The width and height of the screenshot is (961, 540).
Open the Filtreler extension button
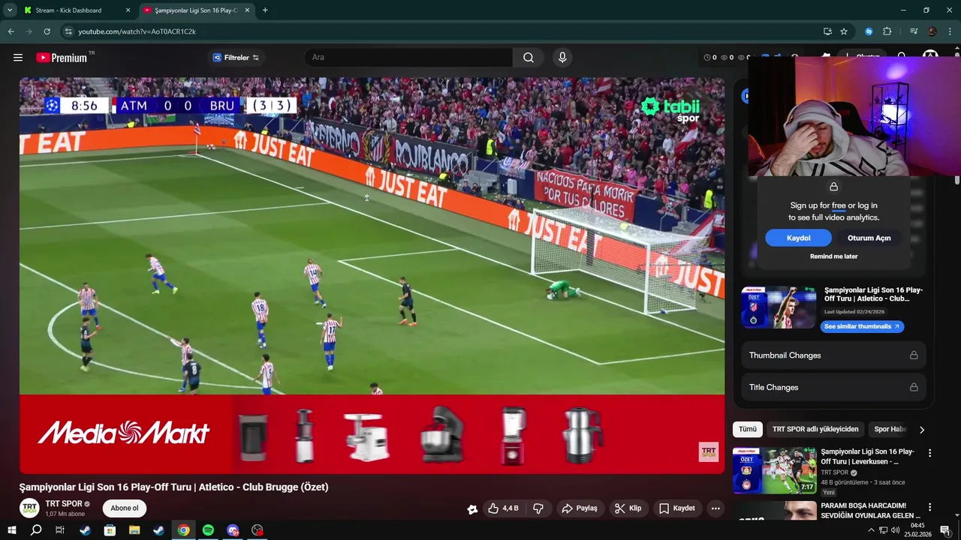pyautogui.click(x=236, y=58)
